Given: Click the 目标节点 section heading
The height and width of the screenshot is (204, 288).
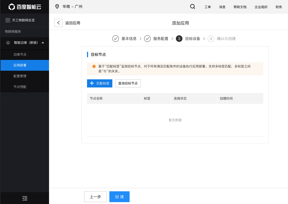Looking at the screenshot, I should pyautogui.click(x=98, y=55).
